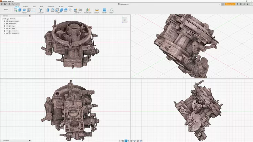The width and height of the screenshot is (253, 142).
Task: Switch to the Surface tab
Action: pyautogui.click(x=26, y=7)
